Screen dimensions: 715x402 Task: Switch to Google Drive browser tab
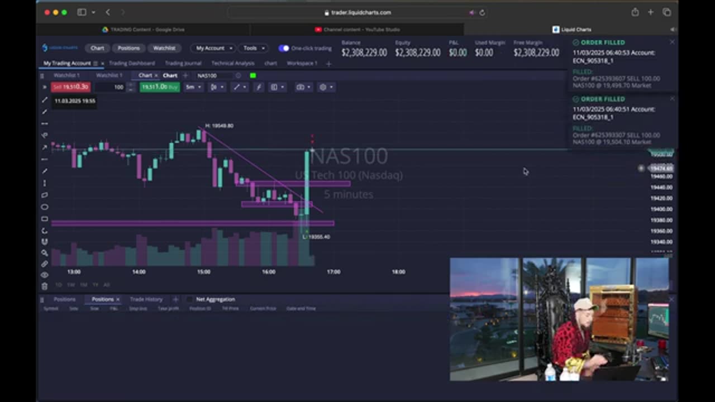click(144, 30)
